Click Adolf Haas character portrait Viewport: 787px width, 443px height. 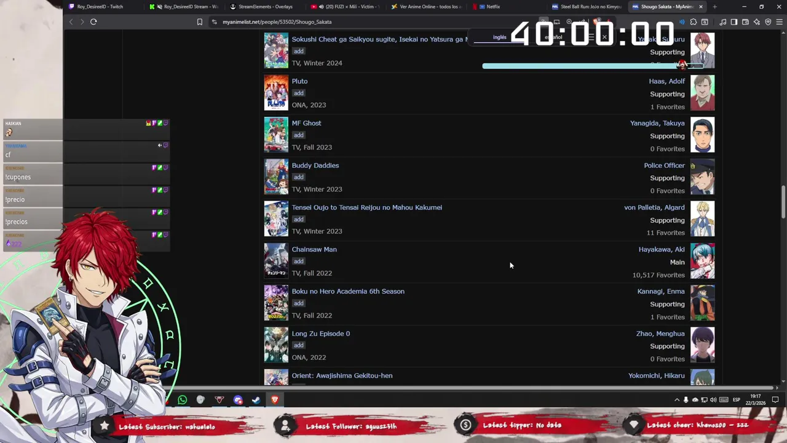(703, 93)
